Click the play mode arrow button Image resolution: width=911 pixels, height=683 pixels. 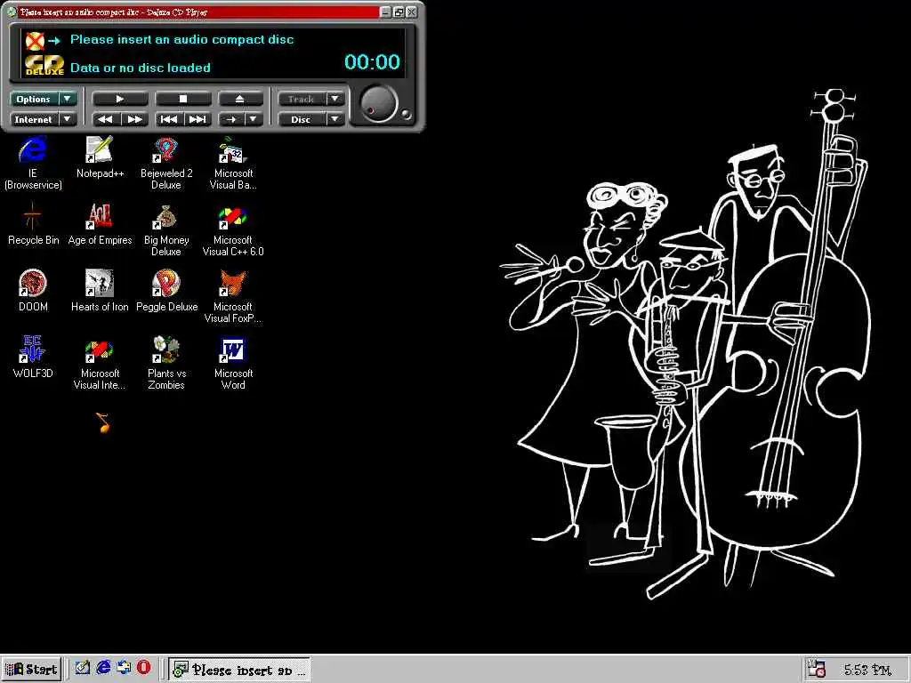[231, 119]
